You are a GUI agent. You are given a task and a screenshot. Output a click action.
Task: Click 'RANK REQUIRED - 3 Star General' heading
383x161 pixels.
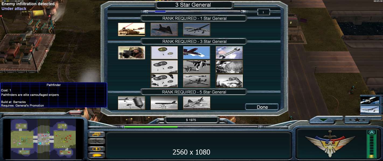(194, 42)
